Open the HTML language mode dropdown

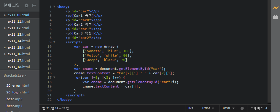click(229, 108)
